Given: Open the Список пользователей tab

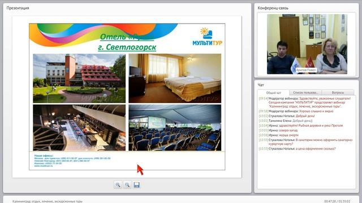Looking at the screenshot, I should [305, 92].
